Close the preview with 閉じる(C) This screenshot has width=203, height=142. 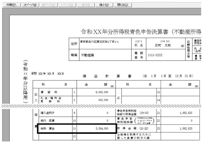click(x=122, y=5)
